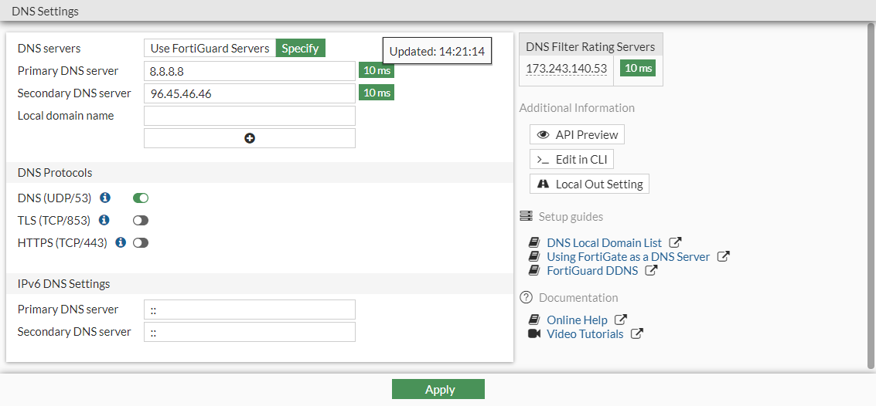
Task: Click the plus icon to add local domain
Action: pyautogui.click(x=250, y=138)
